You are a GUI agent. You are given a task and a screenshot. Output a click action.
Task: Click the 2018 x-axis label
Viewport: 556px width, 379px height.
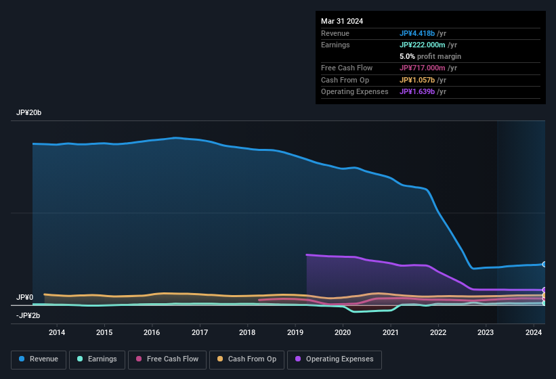click(247, 332)
